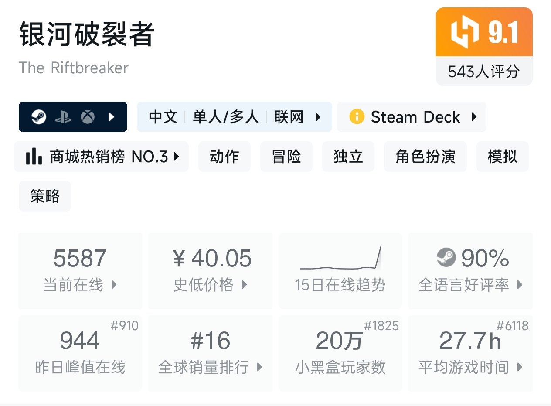Select the 角色扮演 genre tag
This screenshot has width=551, height=406.
pos(425,157)
